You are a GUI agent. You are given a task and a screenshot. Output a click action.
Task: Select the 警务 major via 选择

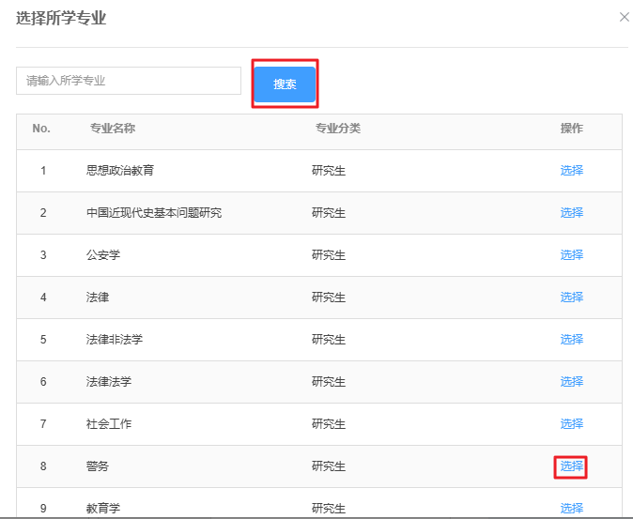(x=572, y=466)
